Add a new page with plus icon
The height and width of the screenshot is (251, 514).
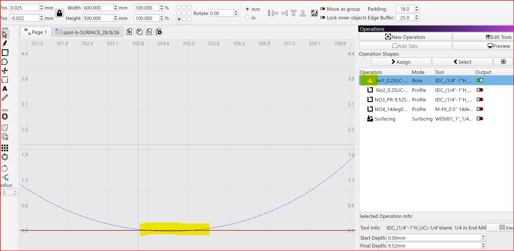(x=129, y=32)
